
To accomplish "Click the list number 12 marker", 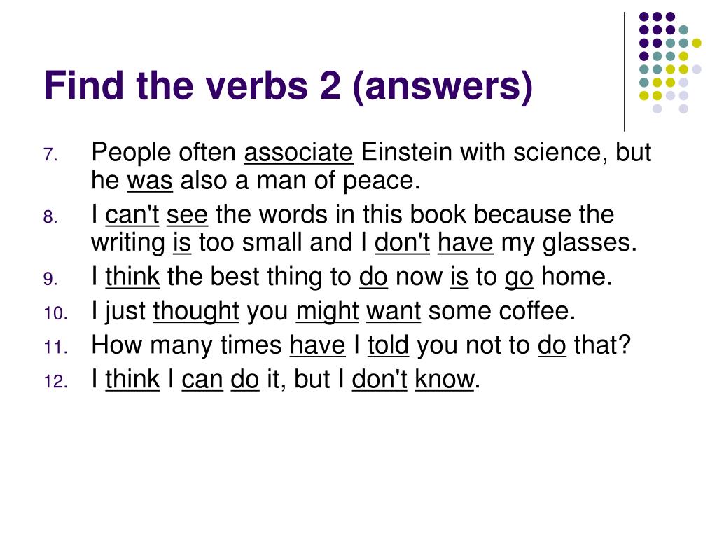I will click(56, 382).
